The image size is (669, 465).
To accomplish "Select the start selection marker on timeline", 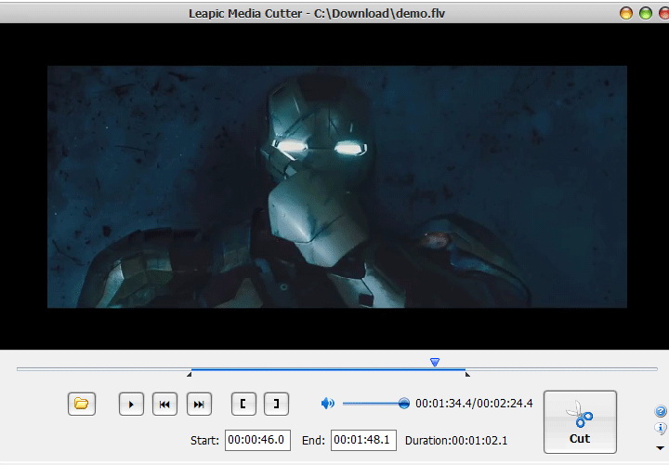I will (189, 375).
